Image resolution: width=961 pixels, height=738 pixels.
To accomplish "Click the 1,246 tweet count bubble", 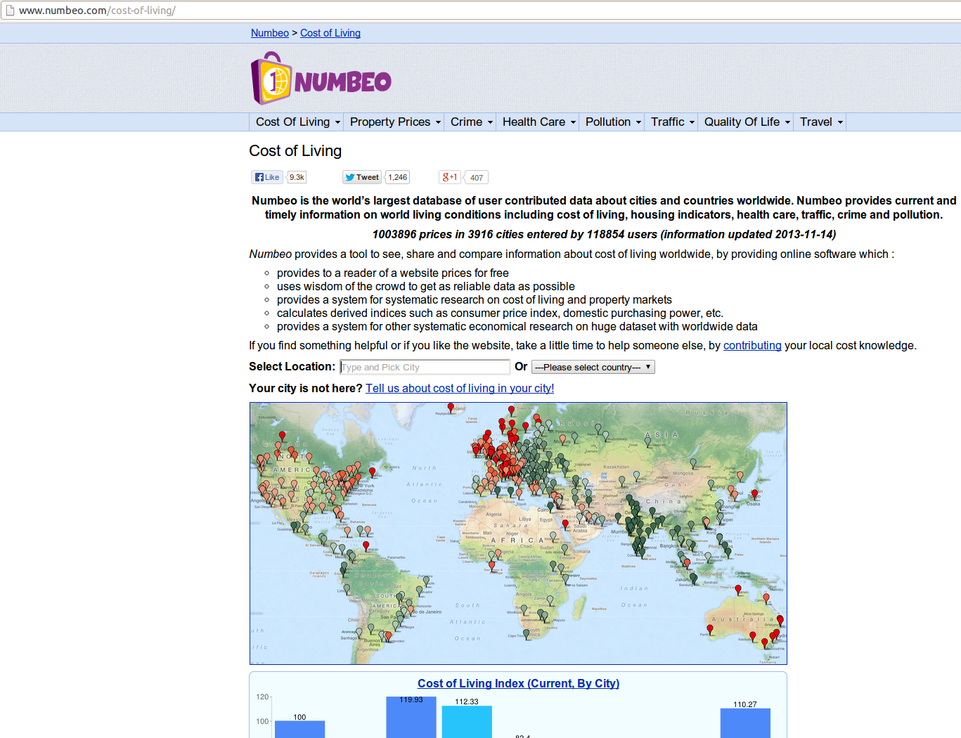I will tap(398, 177).
